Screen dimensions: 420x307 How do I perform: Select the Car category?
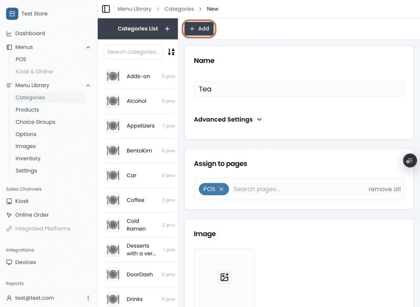tap(139, 175)
